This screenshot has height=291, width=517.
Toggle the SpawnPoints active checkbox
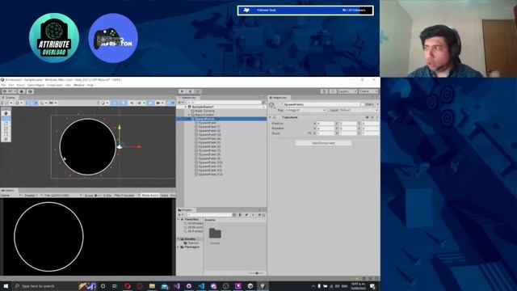(x=280, y=104)
